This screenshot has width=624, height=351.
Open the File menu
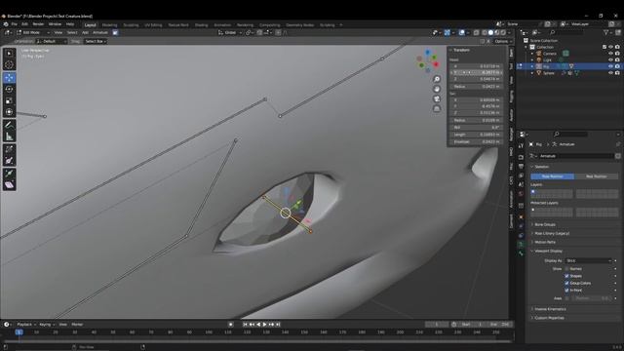15,24
